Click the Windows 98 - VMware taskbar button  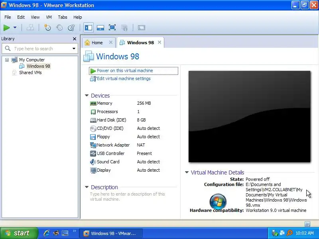tap(111, 233)
